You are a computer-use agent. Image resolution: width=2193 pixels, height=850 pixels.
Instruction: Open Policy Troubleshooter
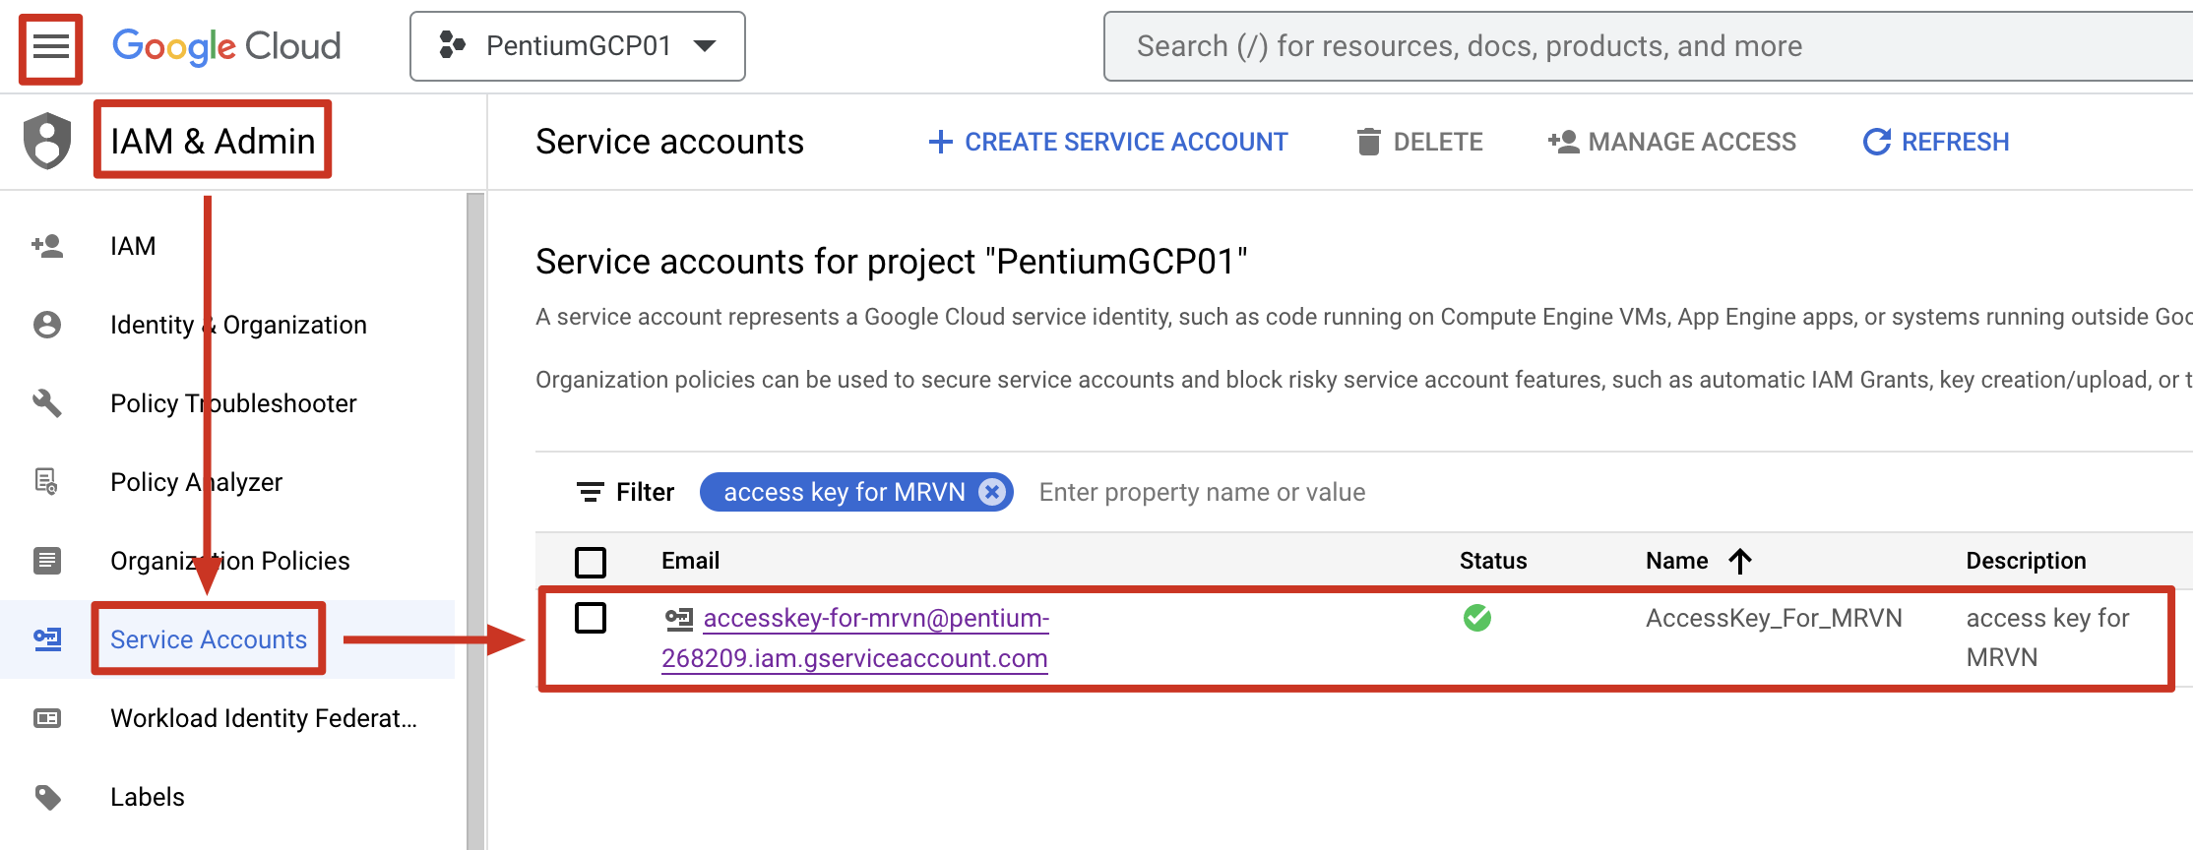233,403
